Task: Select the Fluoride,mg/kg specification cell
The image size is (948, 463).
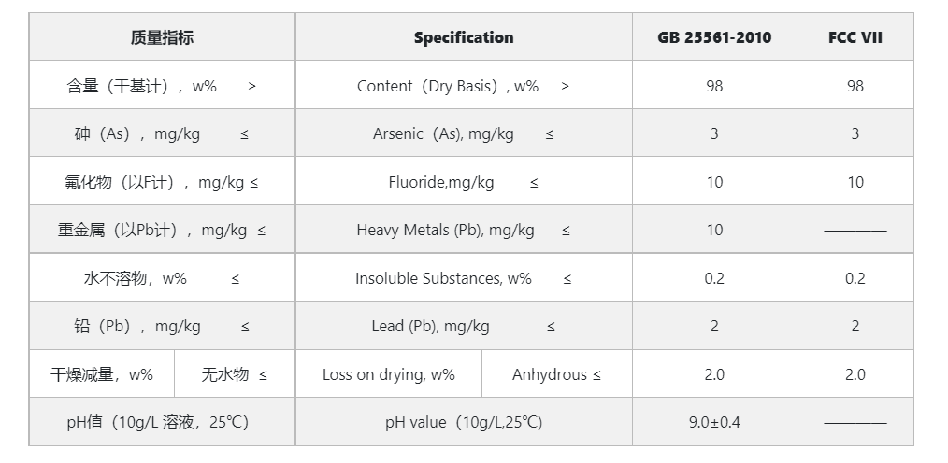Action: 464,182
